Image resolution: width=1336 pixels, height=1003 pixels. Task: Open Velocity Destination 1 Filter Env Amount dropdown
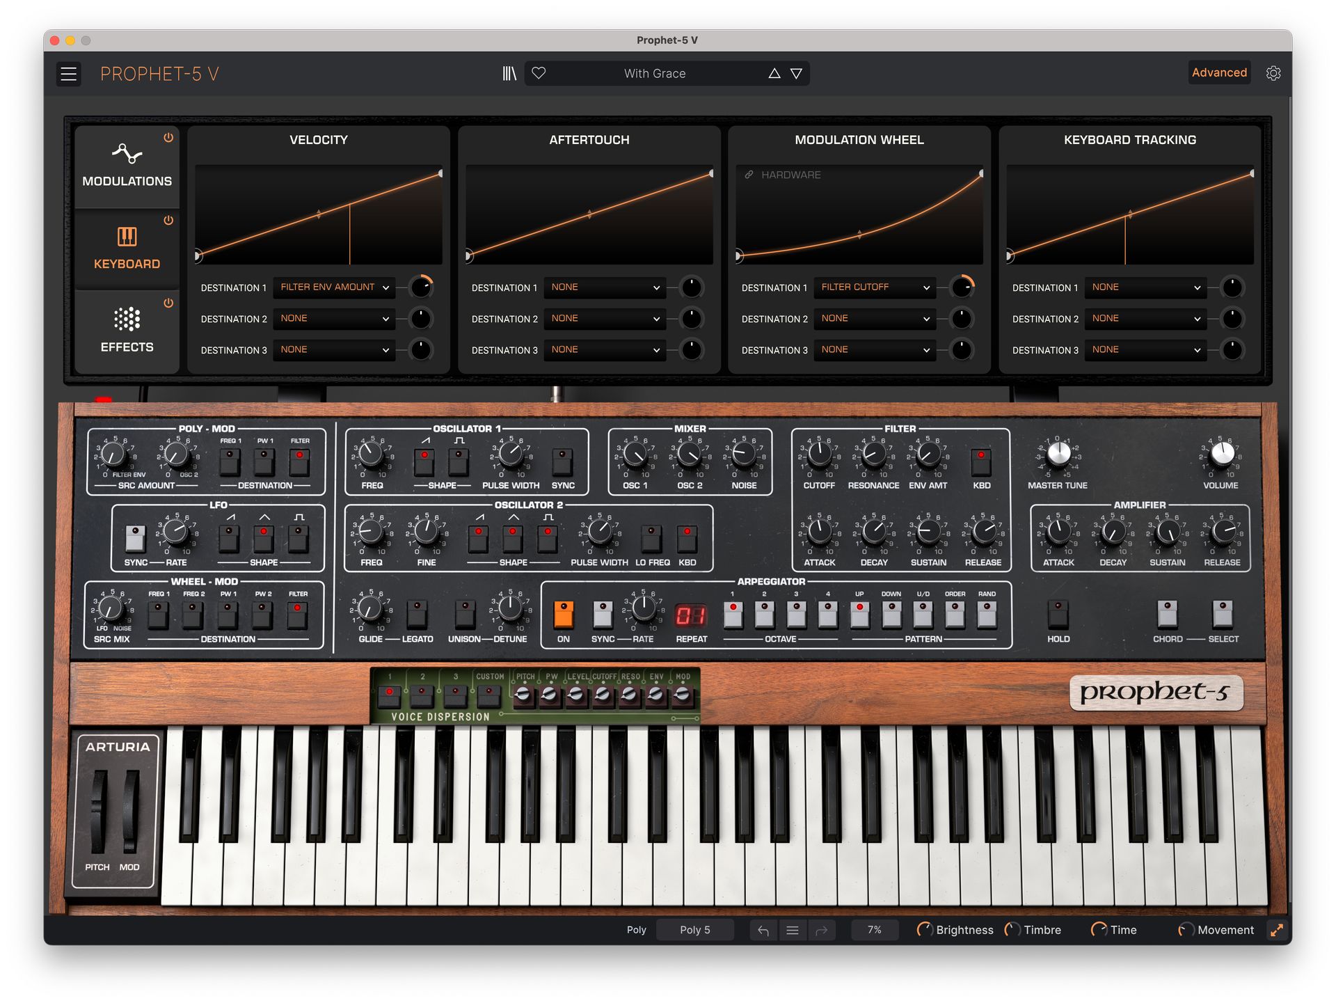click(334, 287)
